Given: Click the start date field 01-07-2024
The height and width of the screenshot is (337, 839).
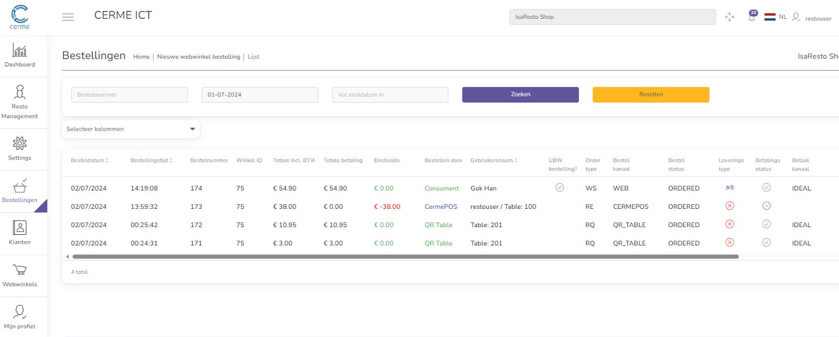Looking at the screenshot, I should tap(260, 95).
